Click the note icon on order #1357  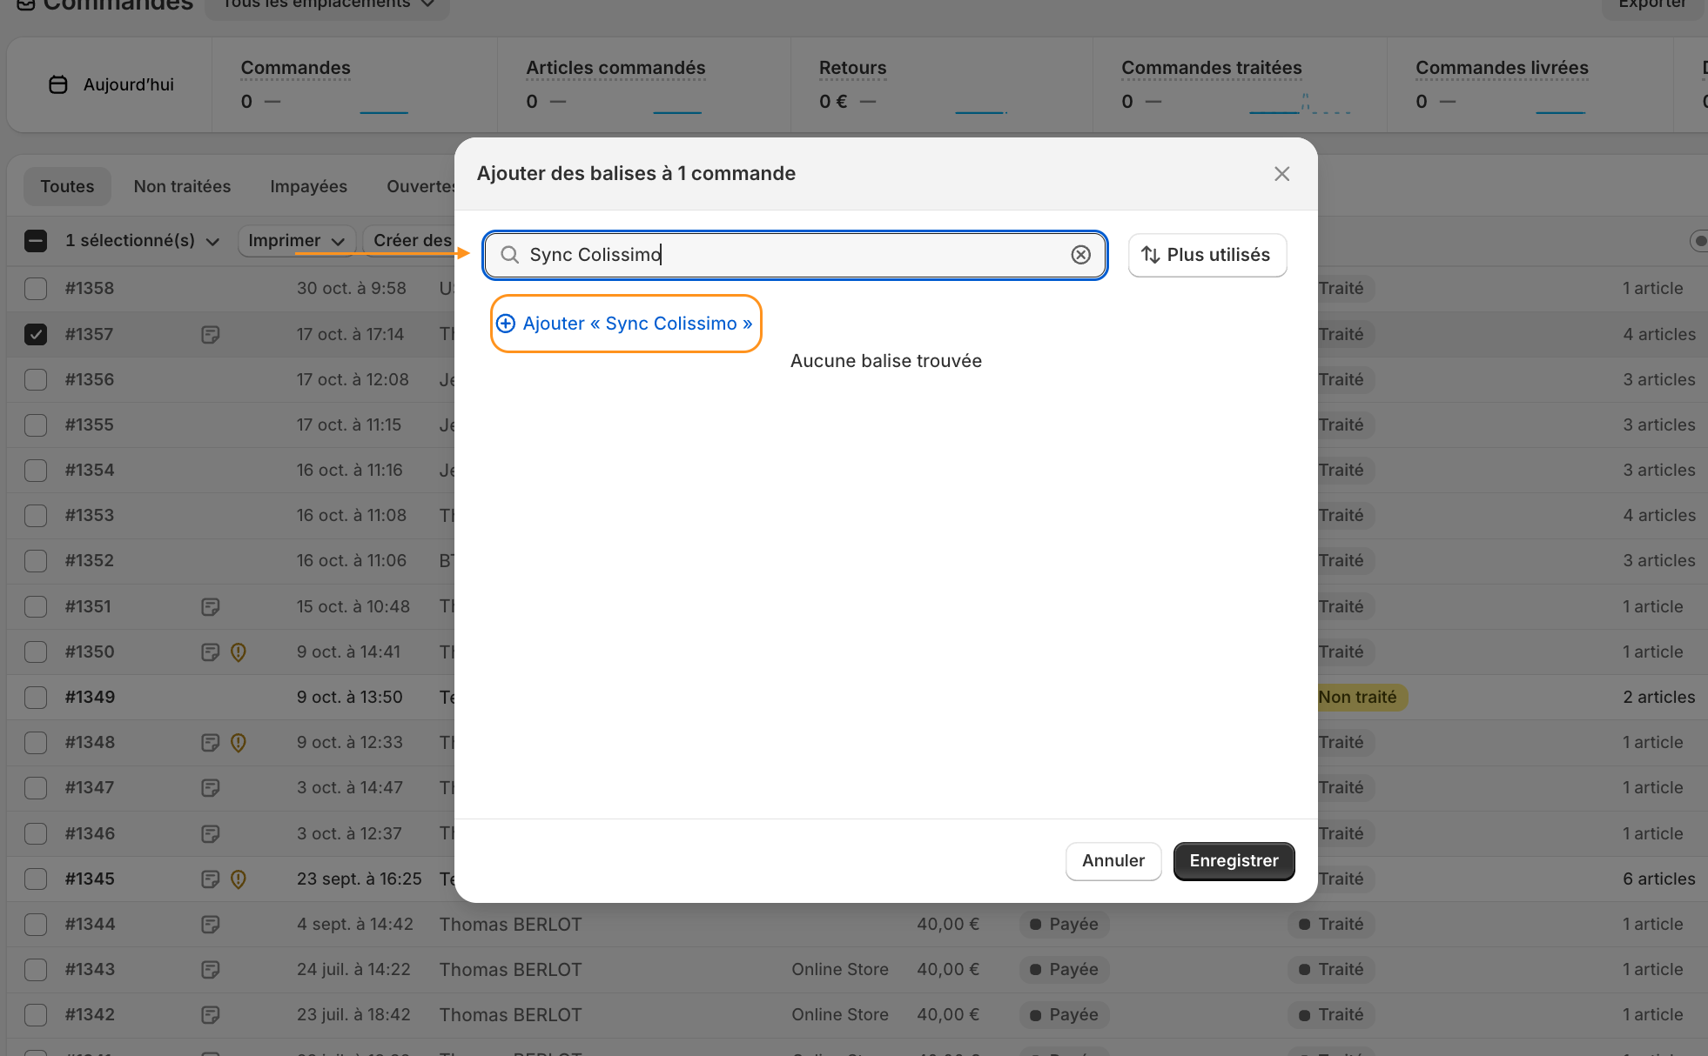point(210,335)
